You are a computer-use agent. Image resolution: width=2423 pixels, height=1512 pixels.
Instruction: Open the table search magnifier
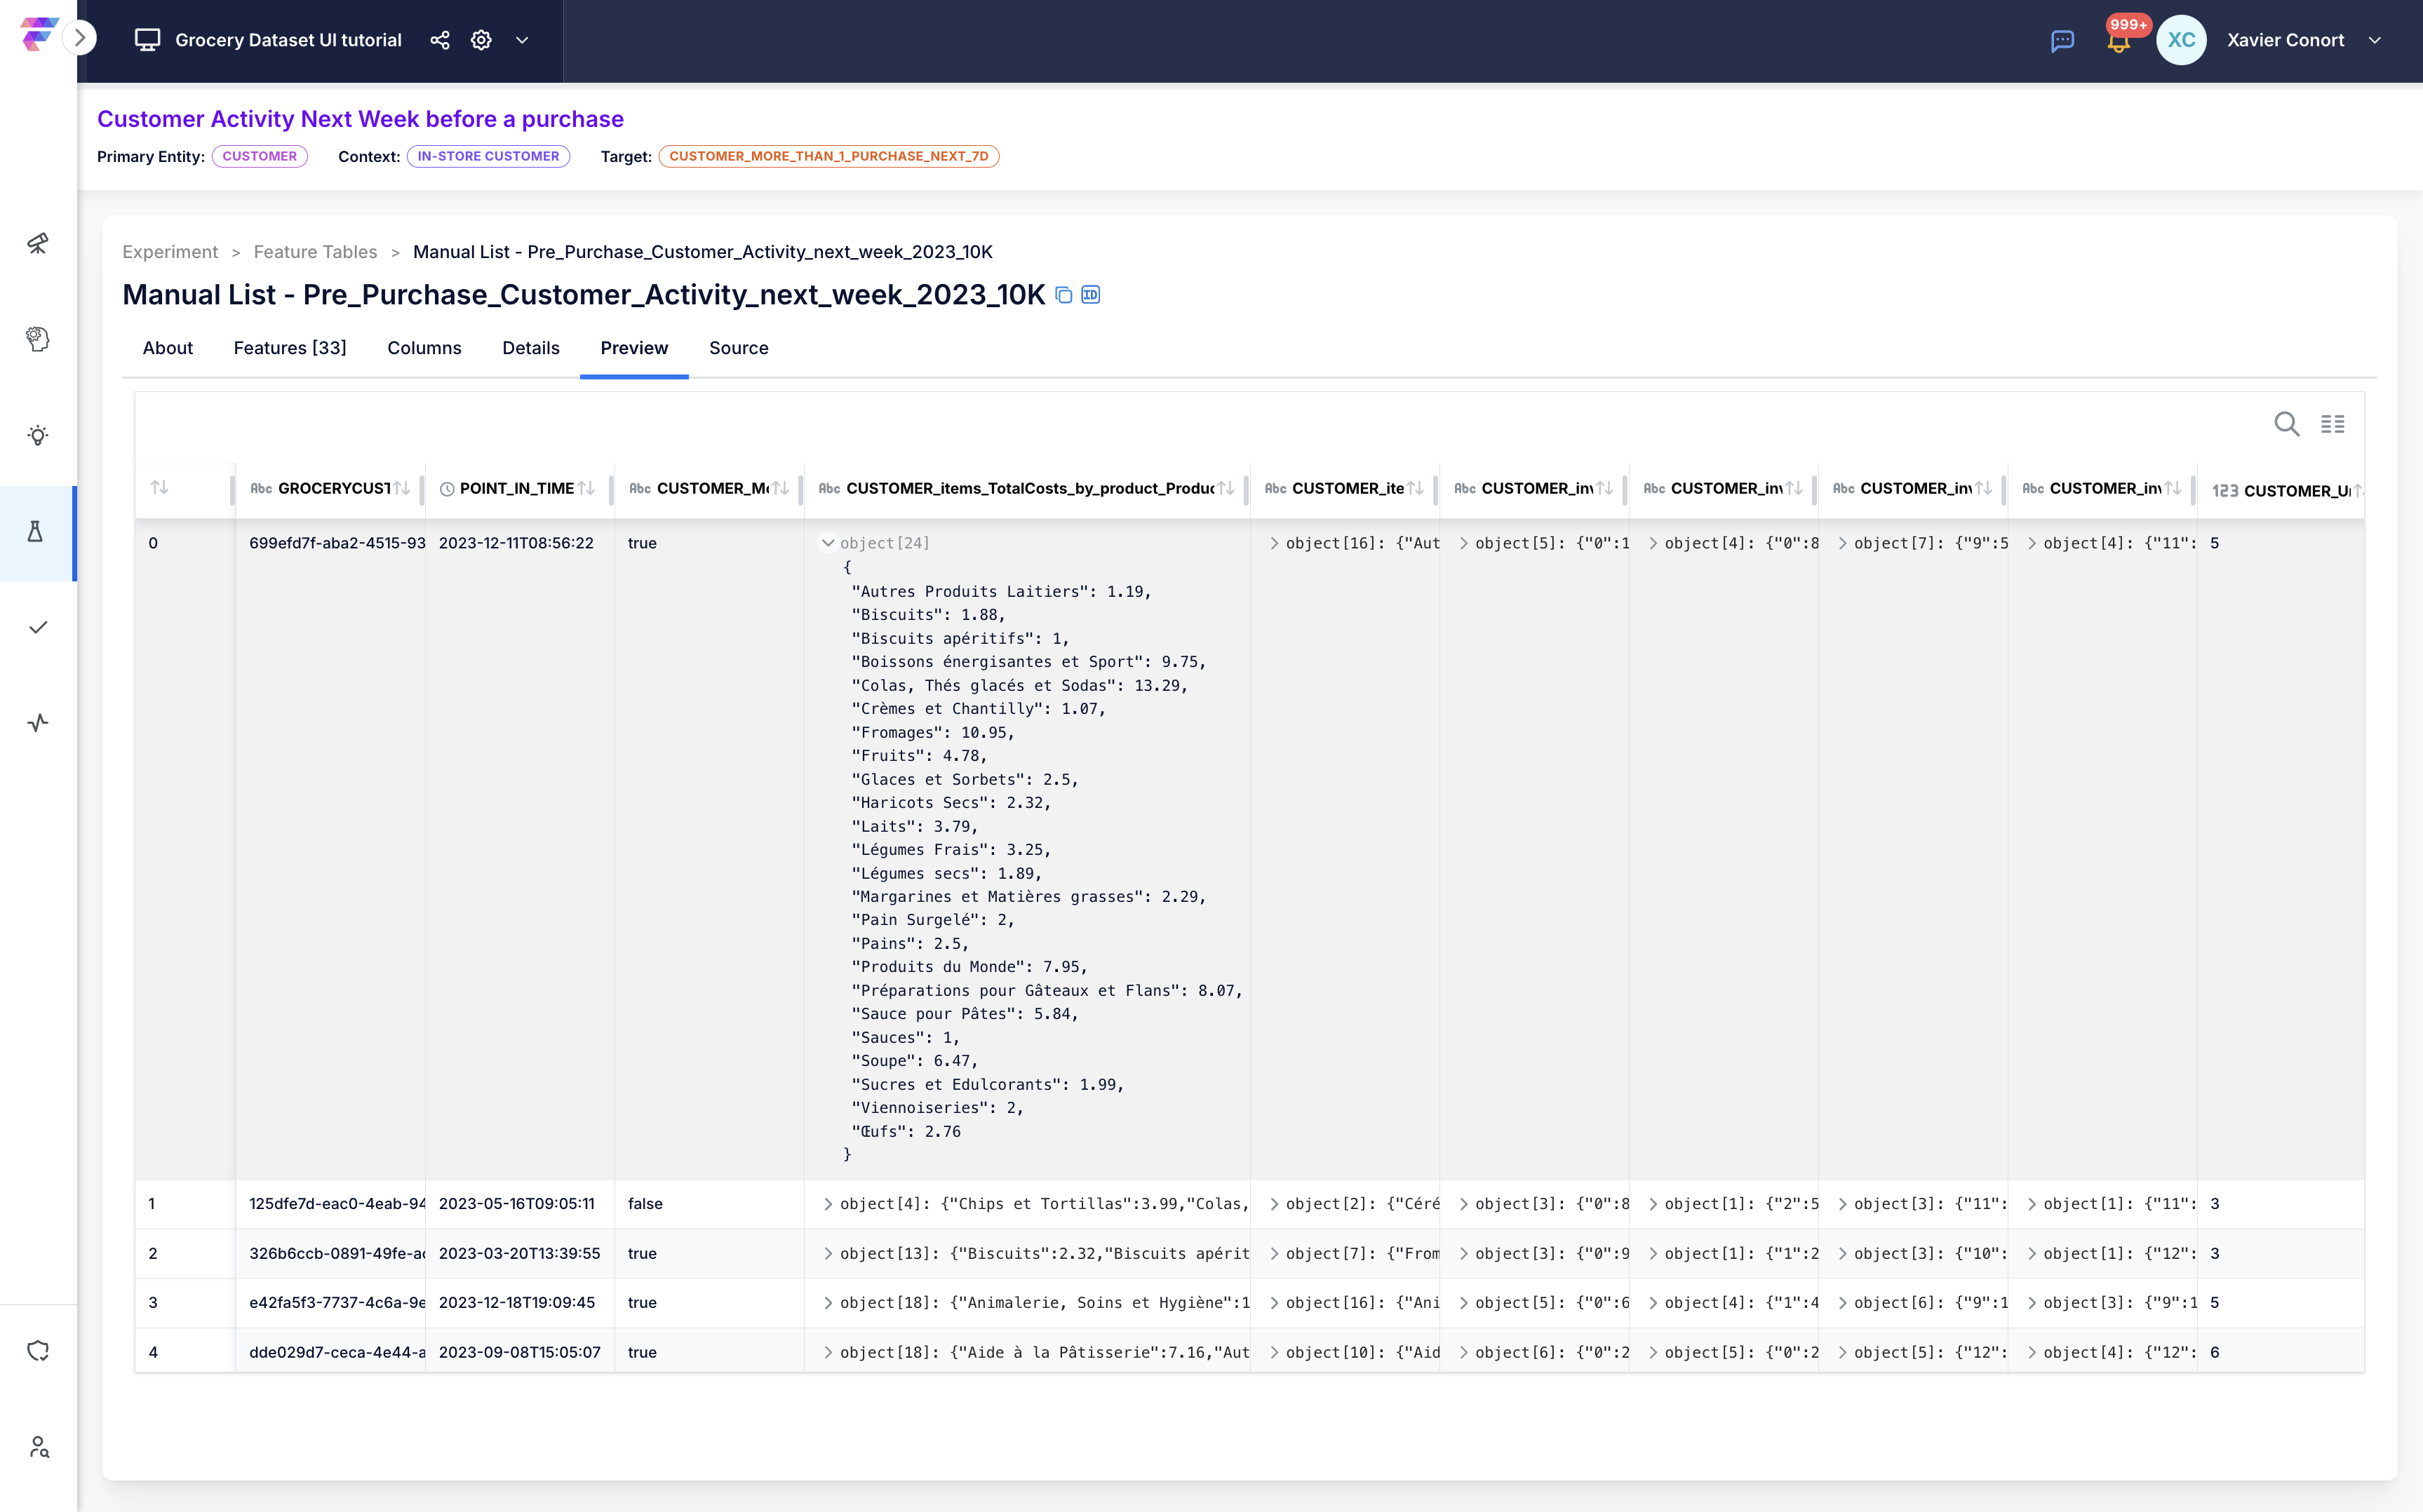pos(2286,424)
